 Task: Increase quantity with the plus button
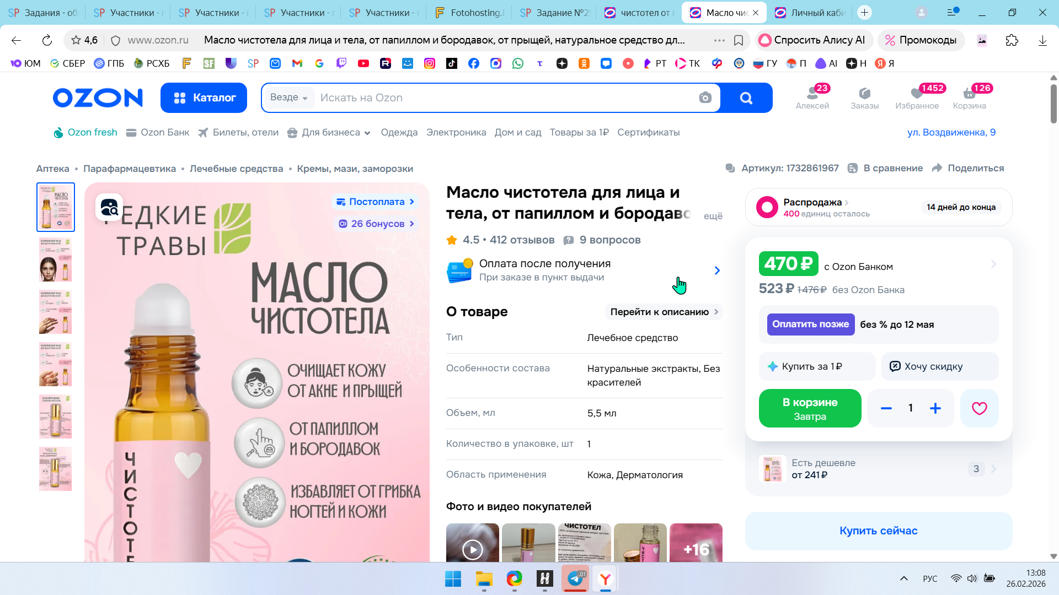click(x=935, y=408)
